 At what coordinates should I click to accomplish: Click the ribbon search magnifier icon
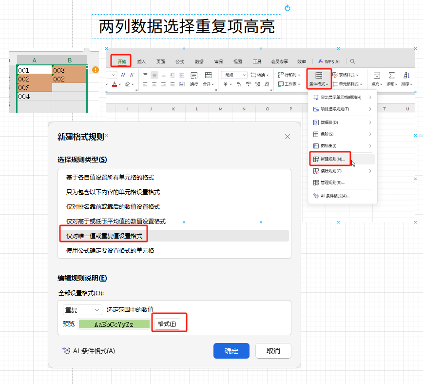tap(353, 61)
